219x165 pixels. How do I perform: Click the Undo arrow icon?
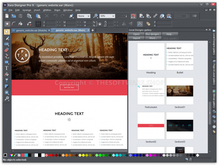pyautogui.click(x=56, y=16)
